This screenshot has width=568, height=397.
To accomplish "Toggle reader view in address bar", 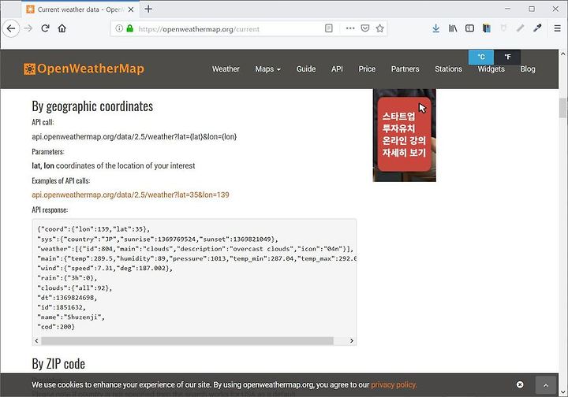I will [x=328, y=28].
